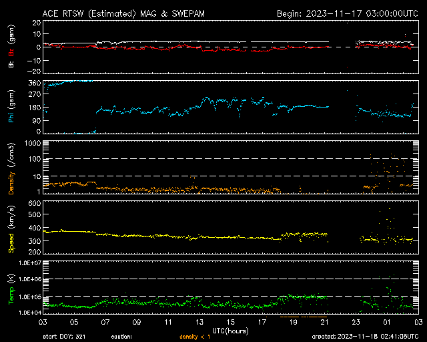Screen dimensions: 427x342
Task: Click the start DOY: 321 text
Action: (64, 337)
